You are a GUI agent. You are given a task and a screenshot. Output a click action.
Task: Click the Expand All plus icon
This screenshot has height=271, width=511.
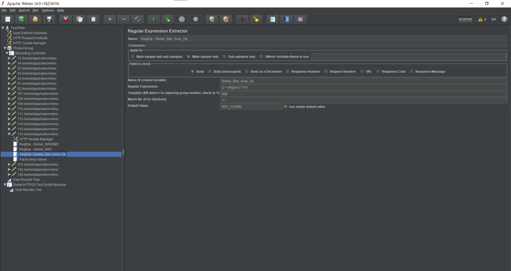click(110, 19)
